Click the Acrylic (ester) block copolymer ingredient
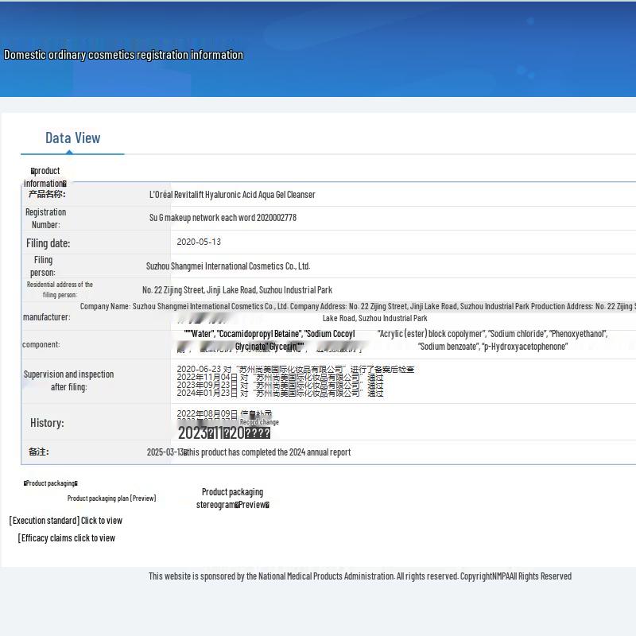Viewport: 636px width, 636px height. tap(430, 334)
